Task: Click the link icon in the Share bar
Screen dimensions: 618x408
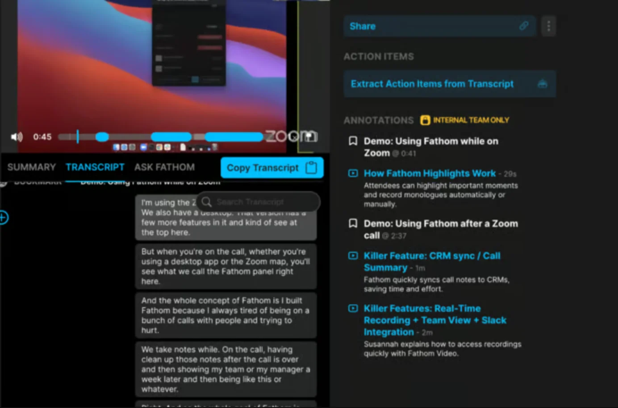Action: (524, 26)
